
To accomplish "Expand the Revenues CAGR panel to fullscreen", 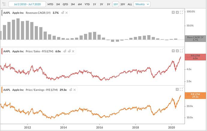I will pyautogui.click(x=181, y=12).
